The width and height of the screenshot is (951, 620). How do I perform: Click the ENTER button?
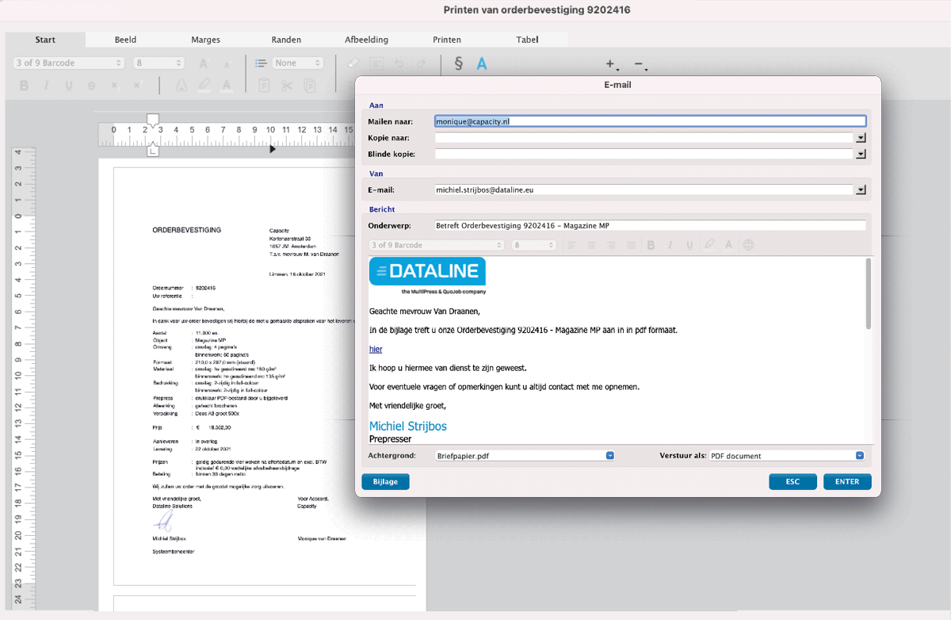click(847, 481)
